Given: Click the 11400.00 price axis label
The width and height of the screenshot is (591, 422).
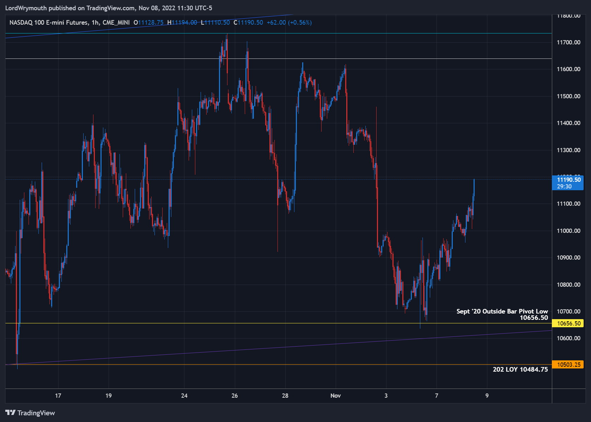Looking at the screenshot, I should pos(568,123).
